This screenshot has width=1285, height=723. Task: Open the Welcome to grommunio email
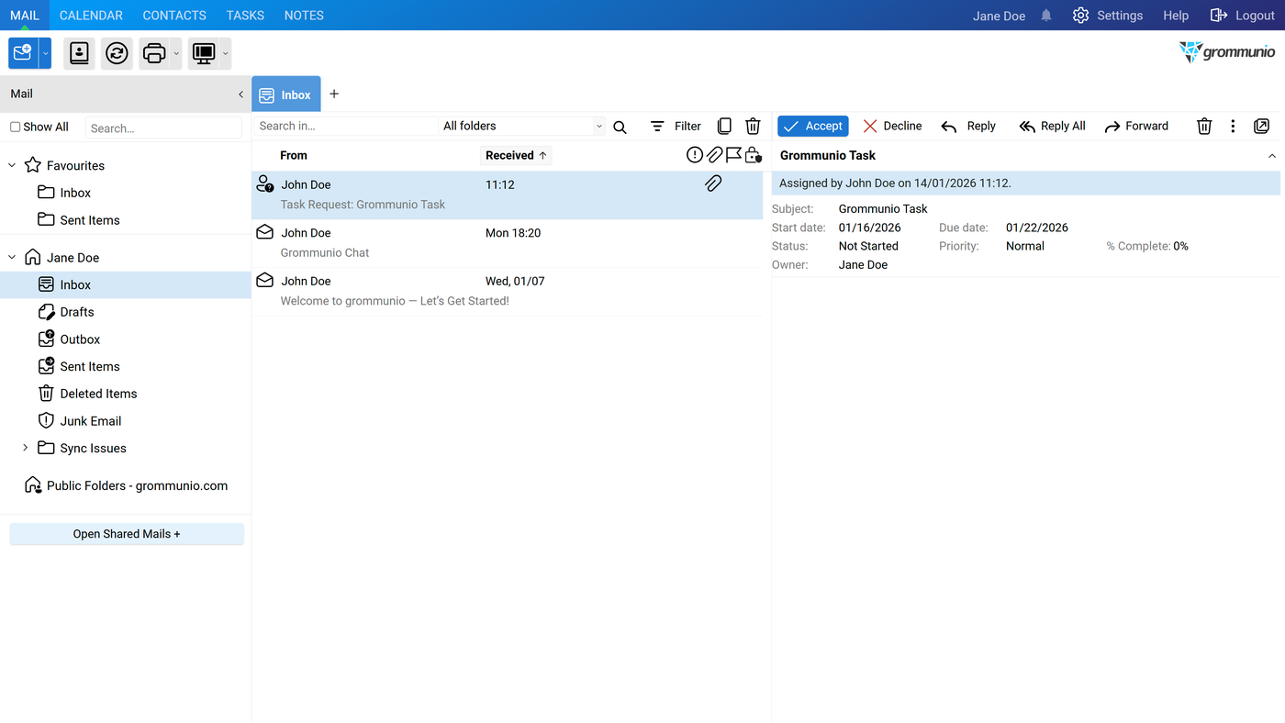pyautogui.click(x=507, y=292)
